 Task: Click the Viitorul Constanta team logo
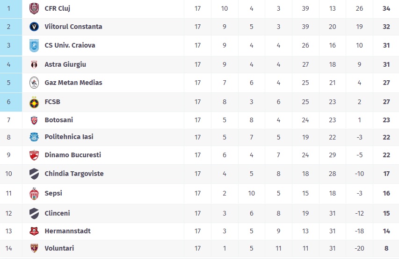click(34, 27)
